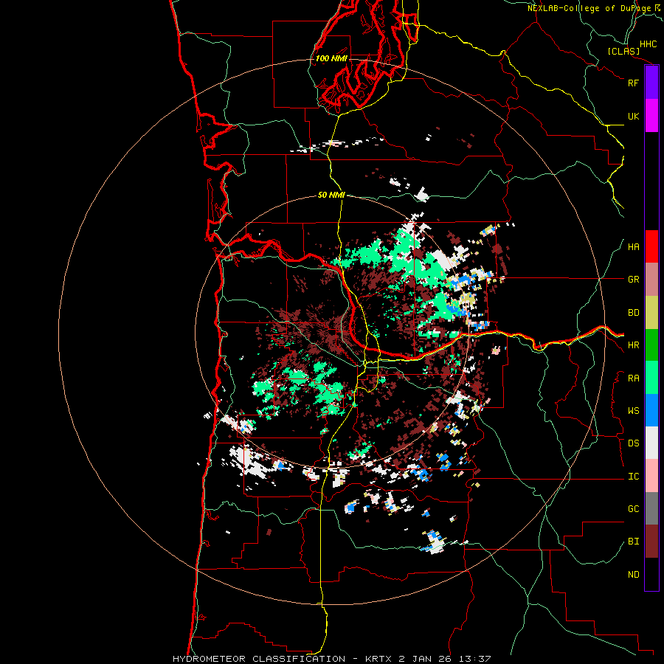The width and height of the screenshot is (664, 664).
Task: Click the IC light pink legend swatch
Action: tap(651, 476)
